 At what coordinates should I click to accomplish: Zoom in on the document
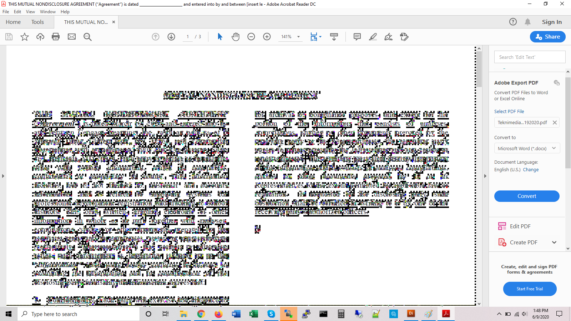point(267,36)
